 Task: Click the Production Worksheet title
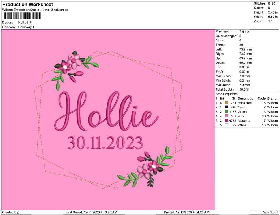pyautogui.click(x=28, y=4)
